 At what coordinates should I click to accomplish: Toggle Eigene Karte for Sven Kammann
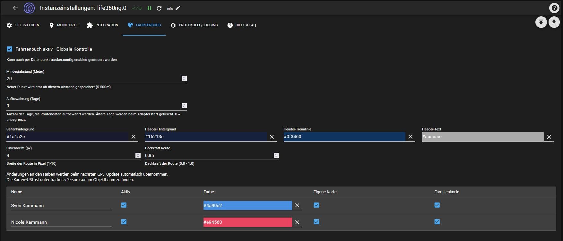pyautogui.click(x=316, y=205)
